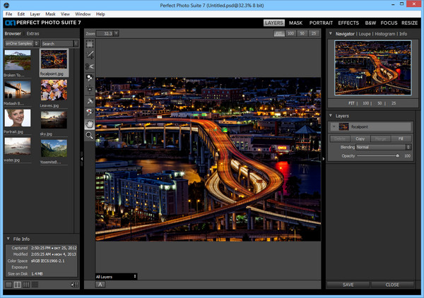Click the Fill layer button
This screenshot has width=424, height=298.
point(401,138)
